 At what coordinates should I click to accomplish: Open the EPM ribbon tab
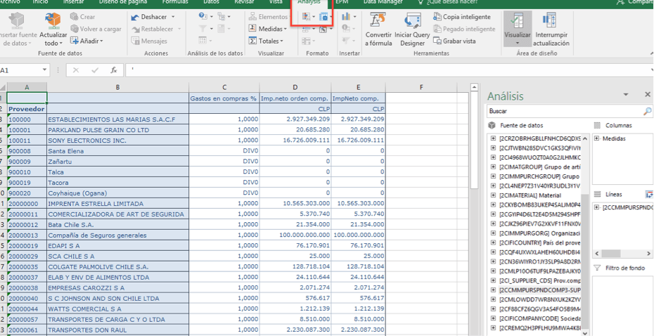pyautogui.click(x=342, y=2)
